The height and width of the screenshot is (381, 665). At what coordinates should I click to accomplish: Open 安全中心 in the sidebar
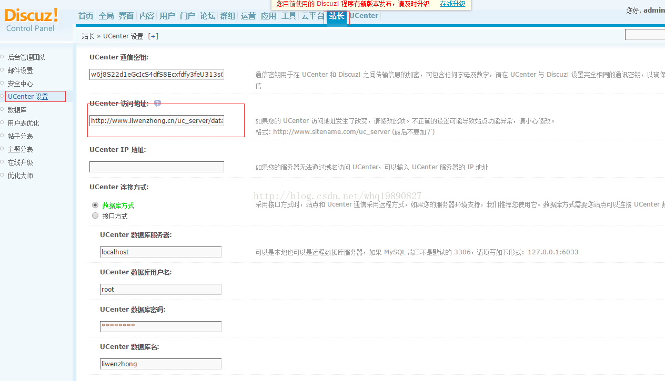(20, 84)
